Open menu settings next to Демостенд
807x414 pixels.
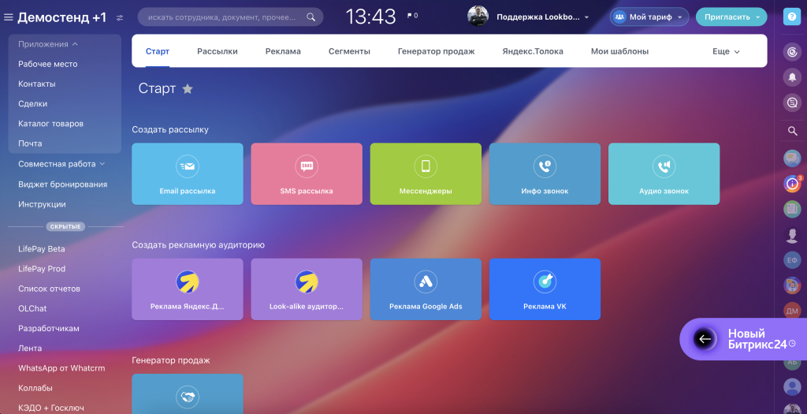(120, 17)
